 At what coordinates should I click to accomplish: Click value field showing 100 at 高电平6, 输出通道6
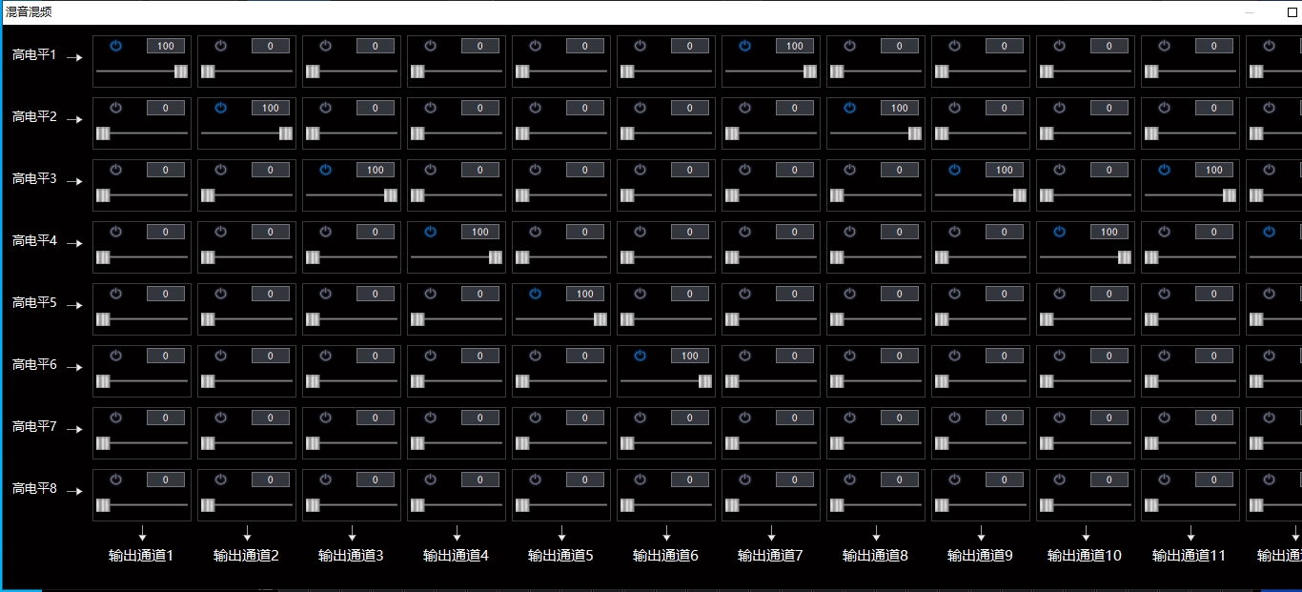point(690,356)
